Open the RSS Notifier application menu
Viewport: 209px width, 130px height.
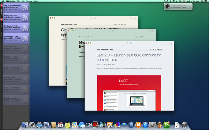(x=10, y=1)
